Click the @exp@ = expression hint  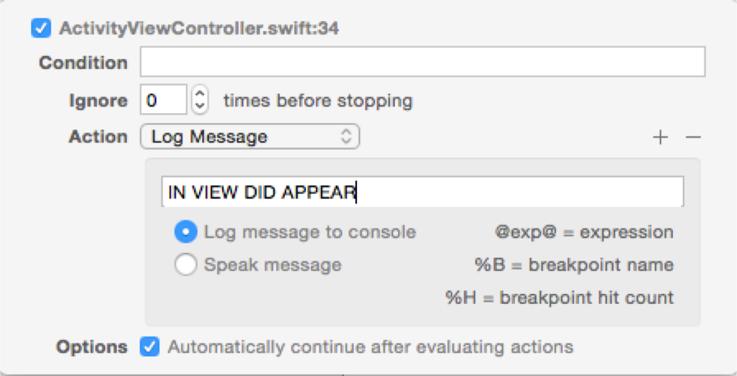click(584, 232)
